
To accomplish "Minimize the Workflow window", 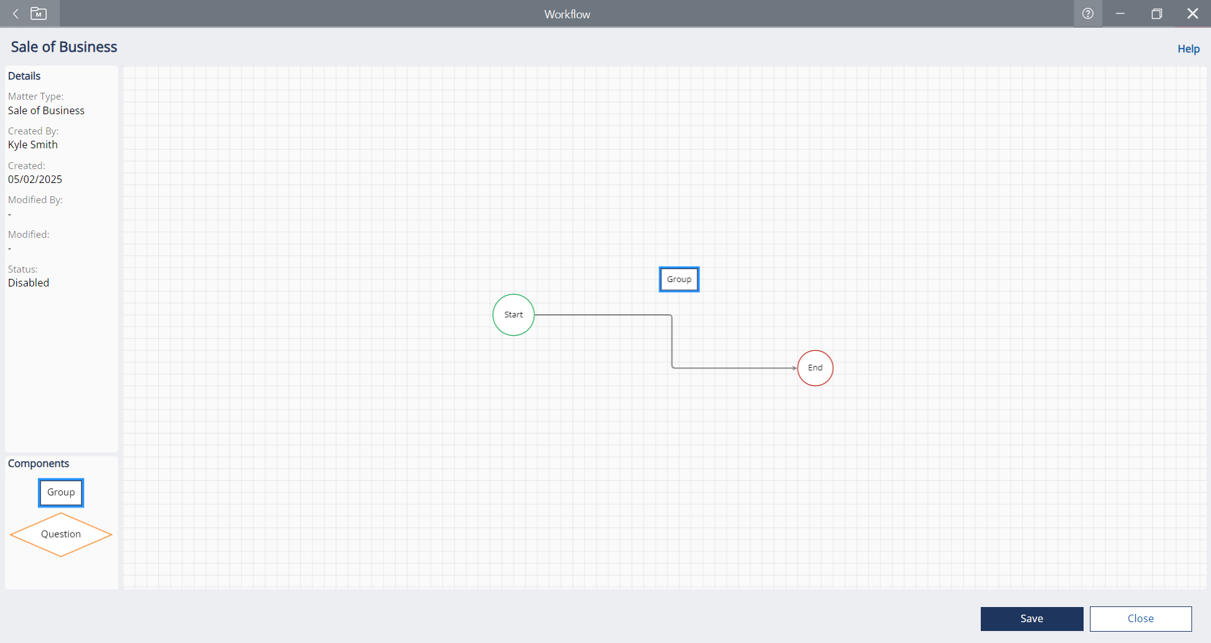I will point(1120,14).
